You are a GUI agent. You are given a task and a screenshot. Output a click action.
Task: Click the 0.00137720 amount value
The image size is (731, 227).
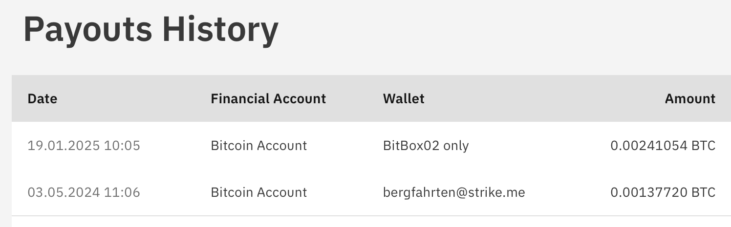tap(649, 192)
